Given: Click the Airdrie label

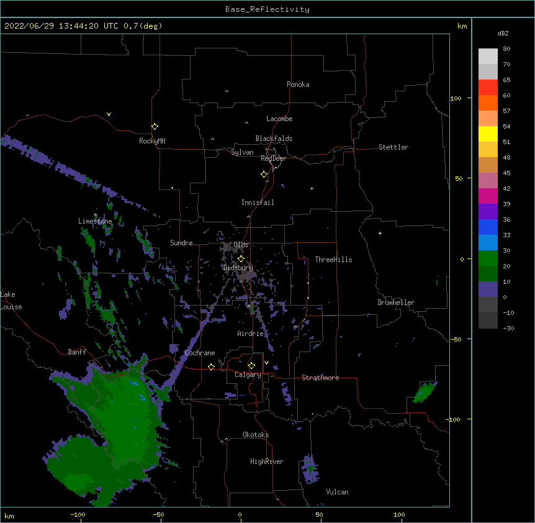Looking at the screenshot, I should 251,334.
